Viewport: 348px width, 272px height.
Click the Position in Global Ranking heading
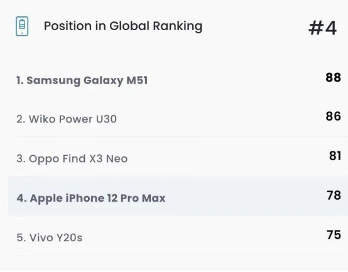[123, 26]
